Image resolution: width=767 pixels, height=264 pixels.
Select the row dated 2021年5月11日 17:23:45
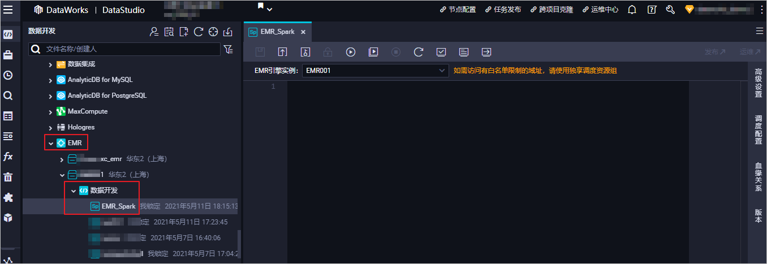click(x=130, y=222)
